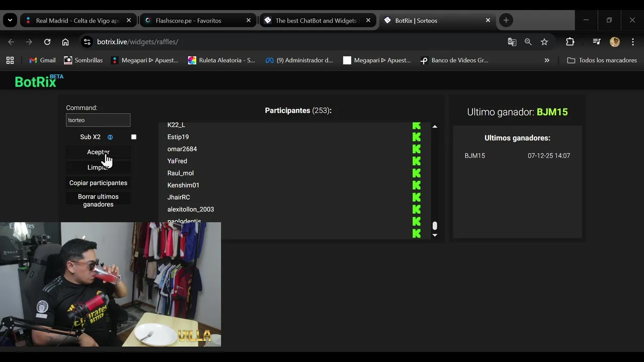Select participant Estip19
644x362 pixels.
click(x=178, y=137)
